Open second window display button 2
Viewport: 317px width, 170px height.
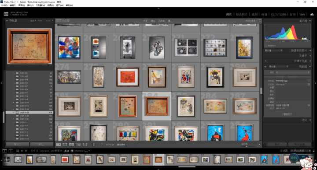pyautogui.click(x=11, y=151)
